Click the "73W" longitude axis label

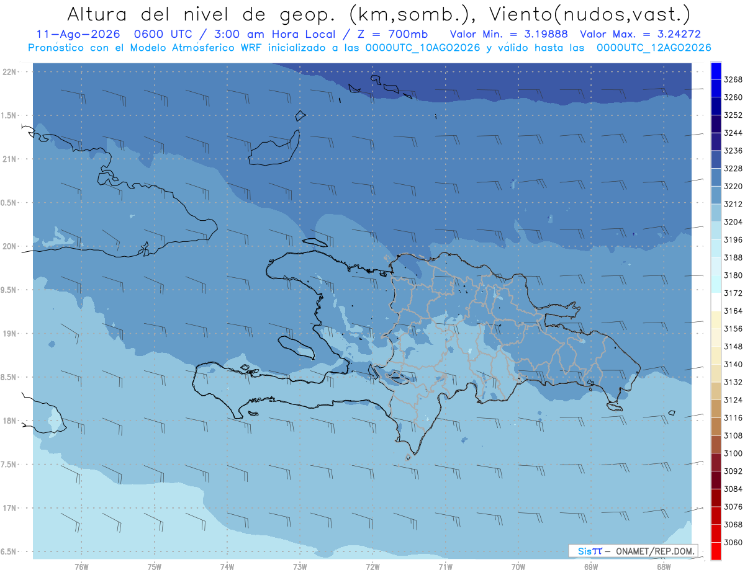pyautogui.click(x=300, y=566)
